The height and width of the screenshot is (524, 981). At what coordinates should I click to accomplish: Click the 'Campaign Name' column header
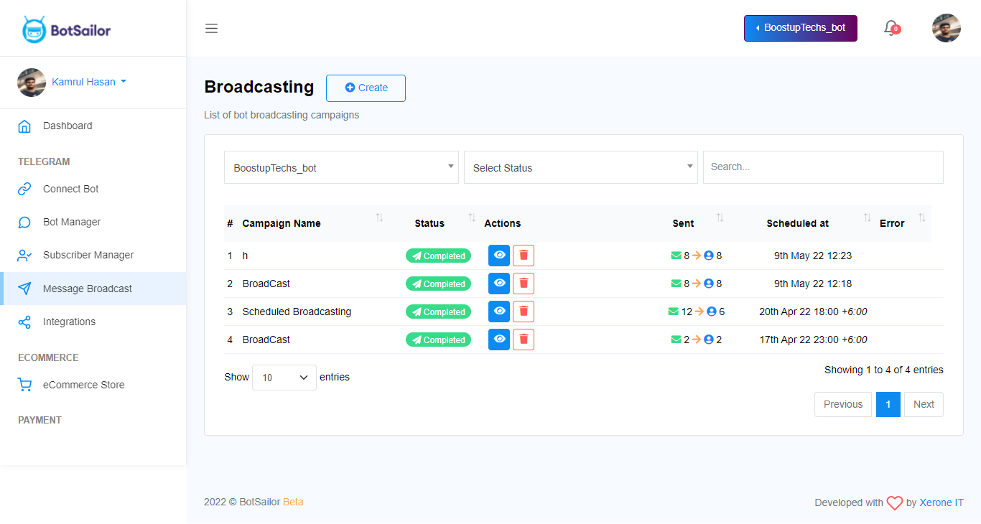coord(282,223)
